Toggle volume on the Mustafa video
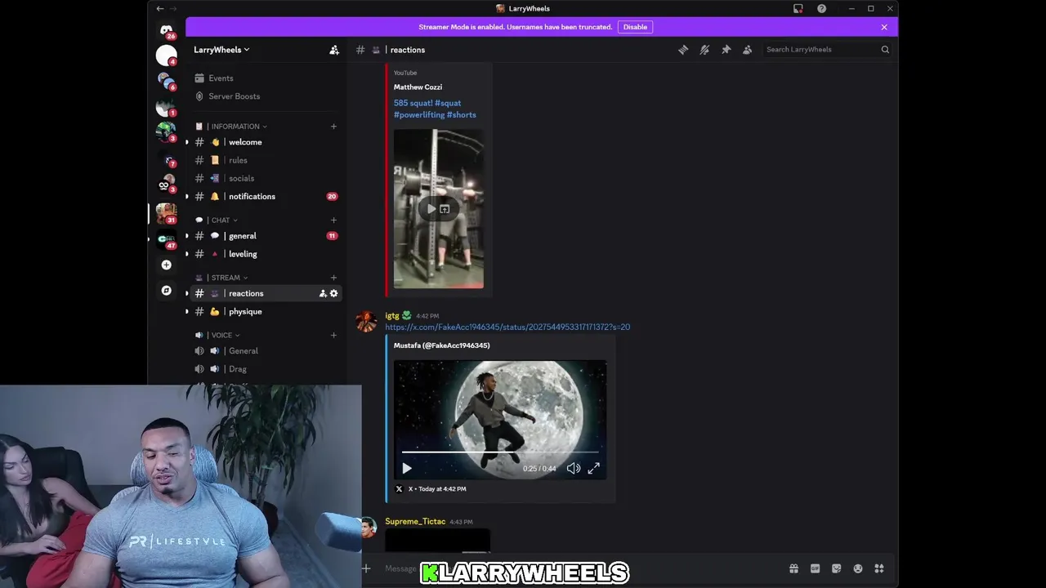1046x588 pixels. point(574,468)
